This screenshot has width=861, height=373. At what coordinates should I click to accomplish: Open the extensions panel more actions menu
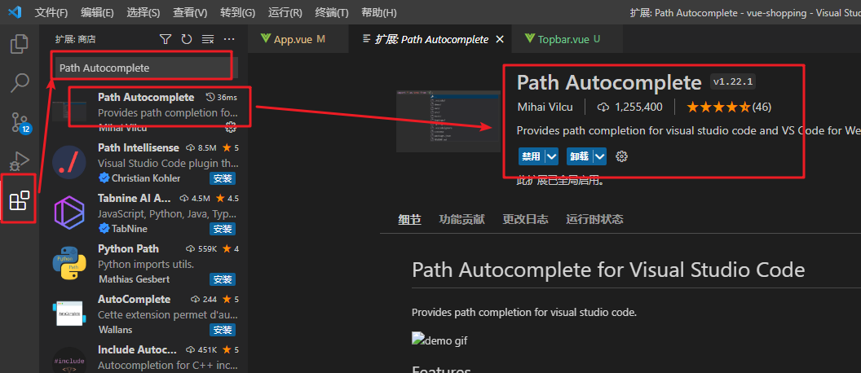pos(229,39)
